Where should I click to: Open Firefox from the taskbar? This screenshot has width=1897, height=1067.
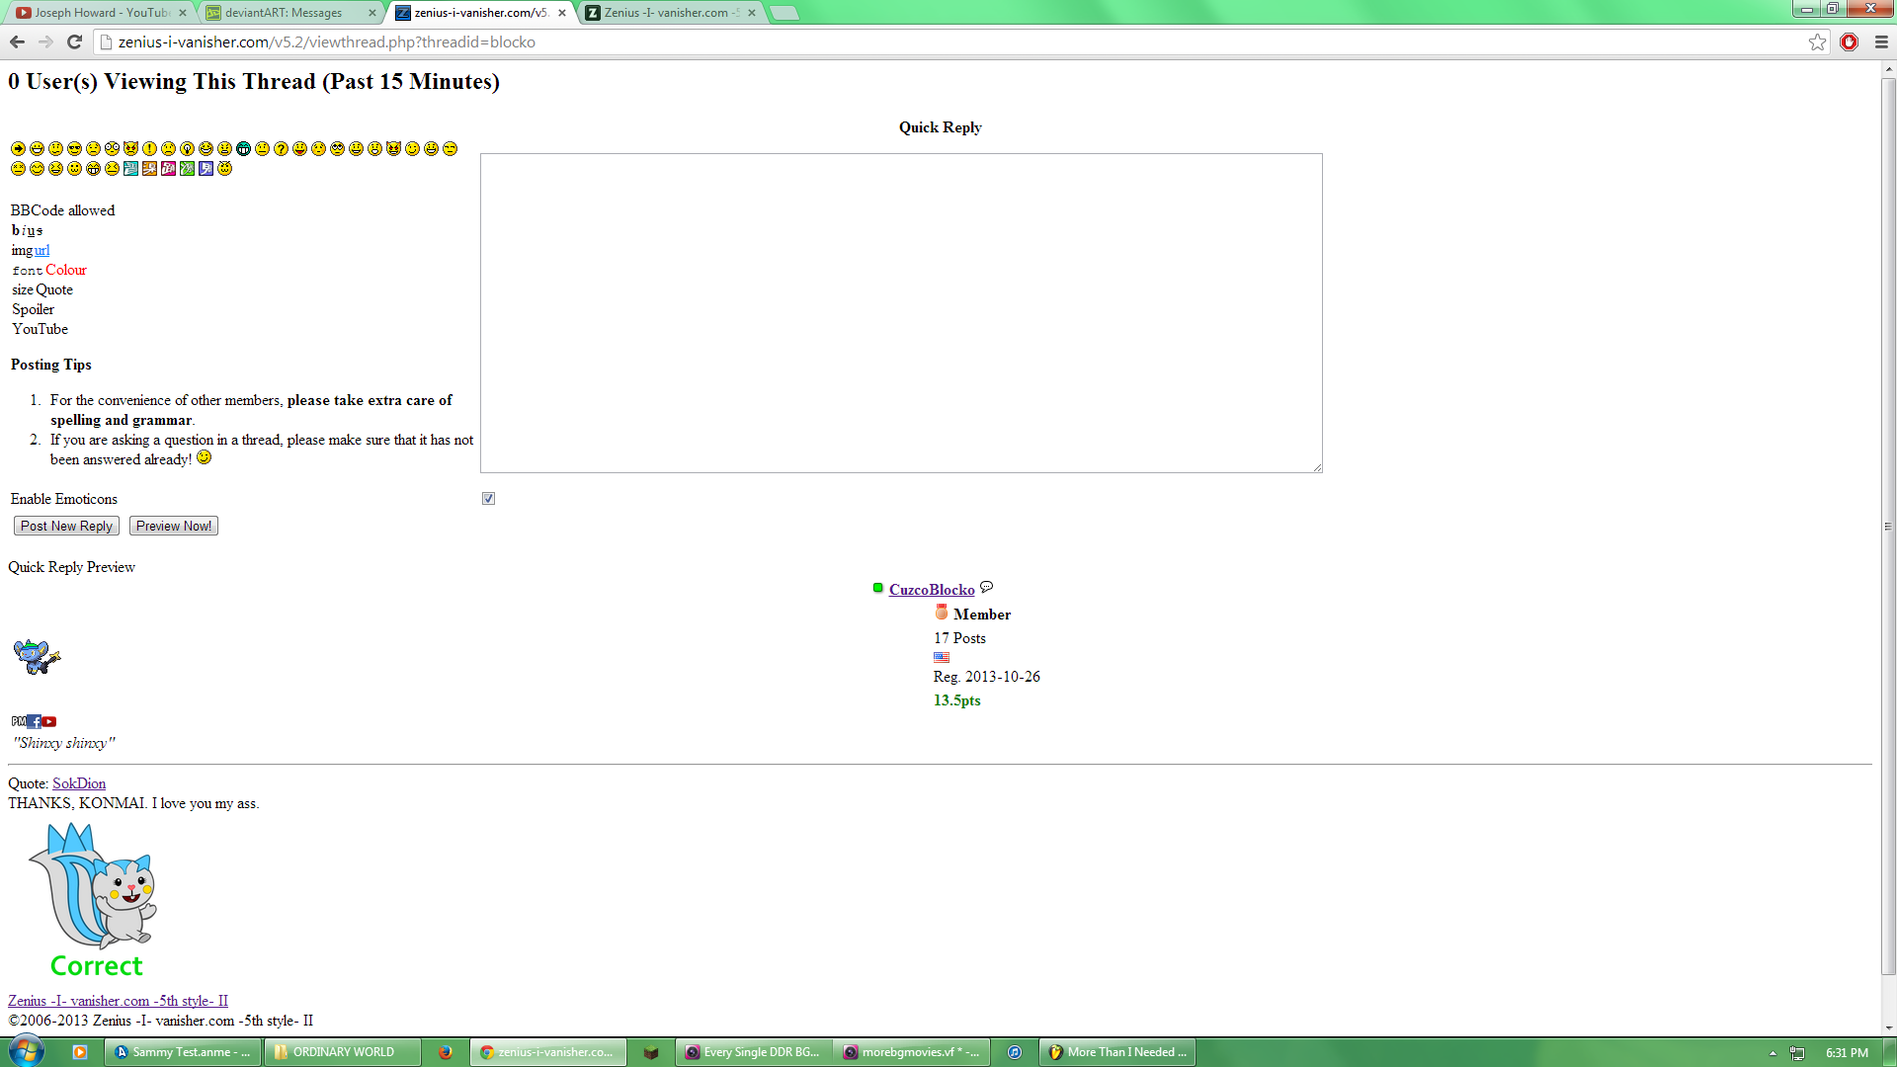pyautogui.click(x=446, y=1052)
